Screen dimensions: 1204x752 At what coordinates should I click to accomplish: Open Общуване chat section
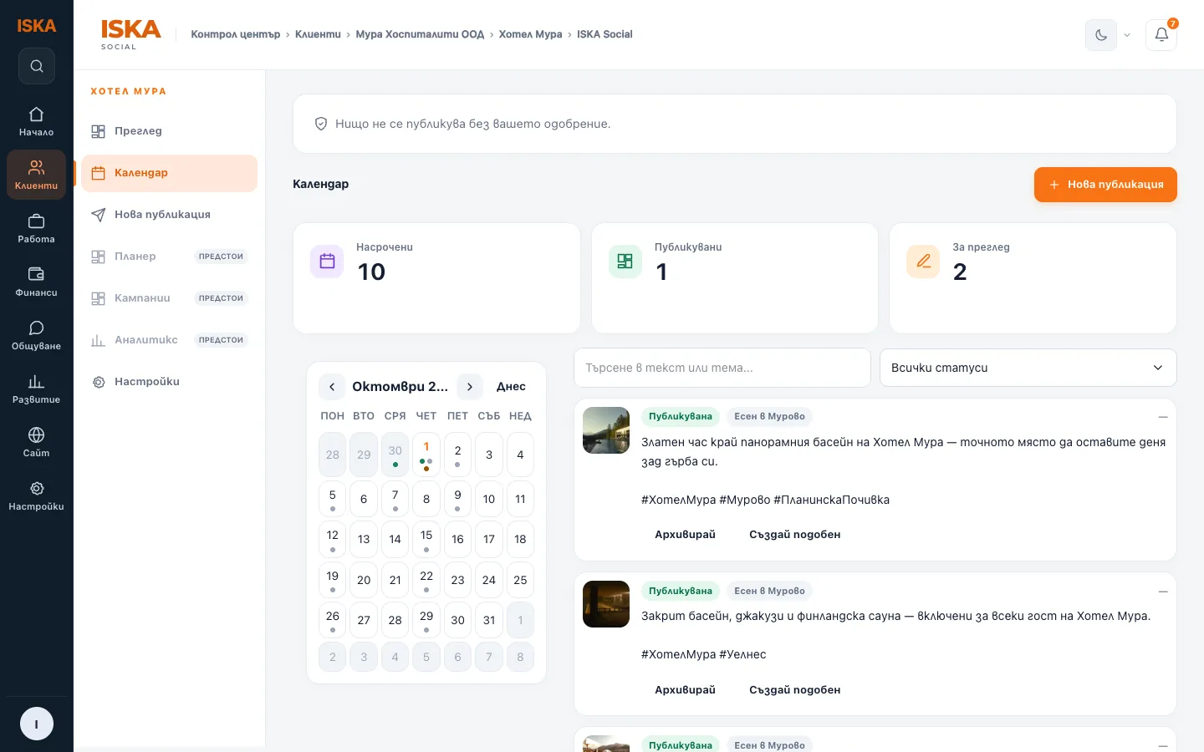(37, 336)
